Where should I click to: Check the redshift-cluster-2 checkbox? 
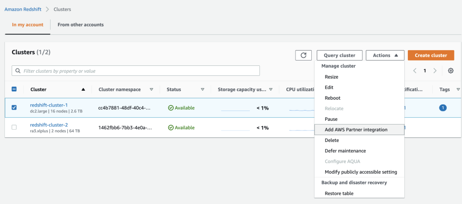click(14, 127)
